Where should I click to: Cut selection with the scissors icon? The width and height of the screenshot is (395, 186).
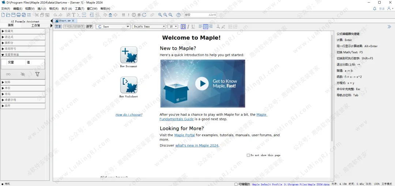[37, 15]
